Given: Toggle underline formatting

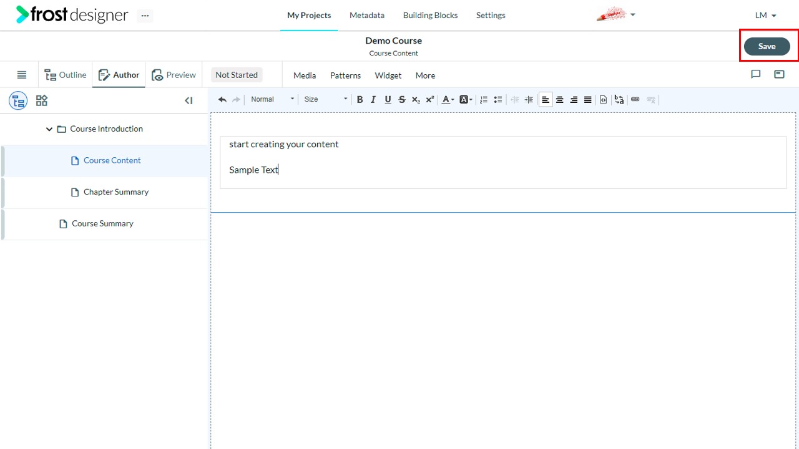Looking at the screenshot, I should pos(388,99).
